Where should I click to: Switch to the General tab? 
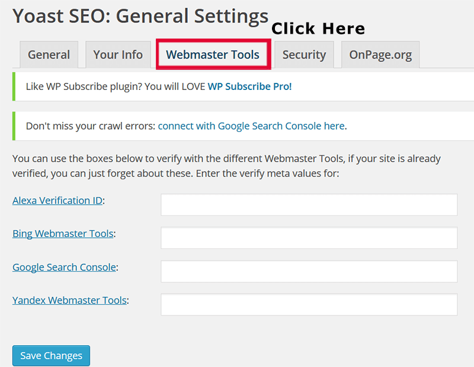(x=49, y=54)
